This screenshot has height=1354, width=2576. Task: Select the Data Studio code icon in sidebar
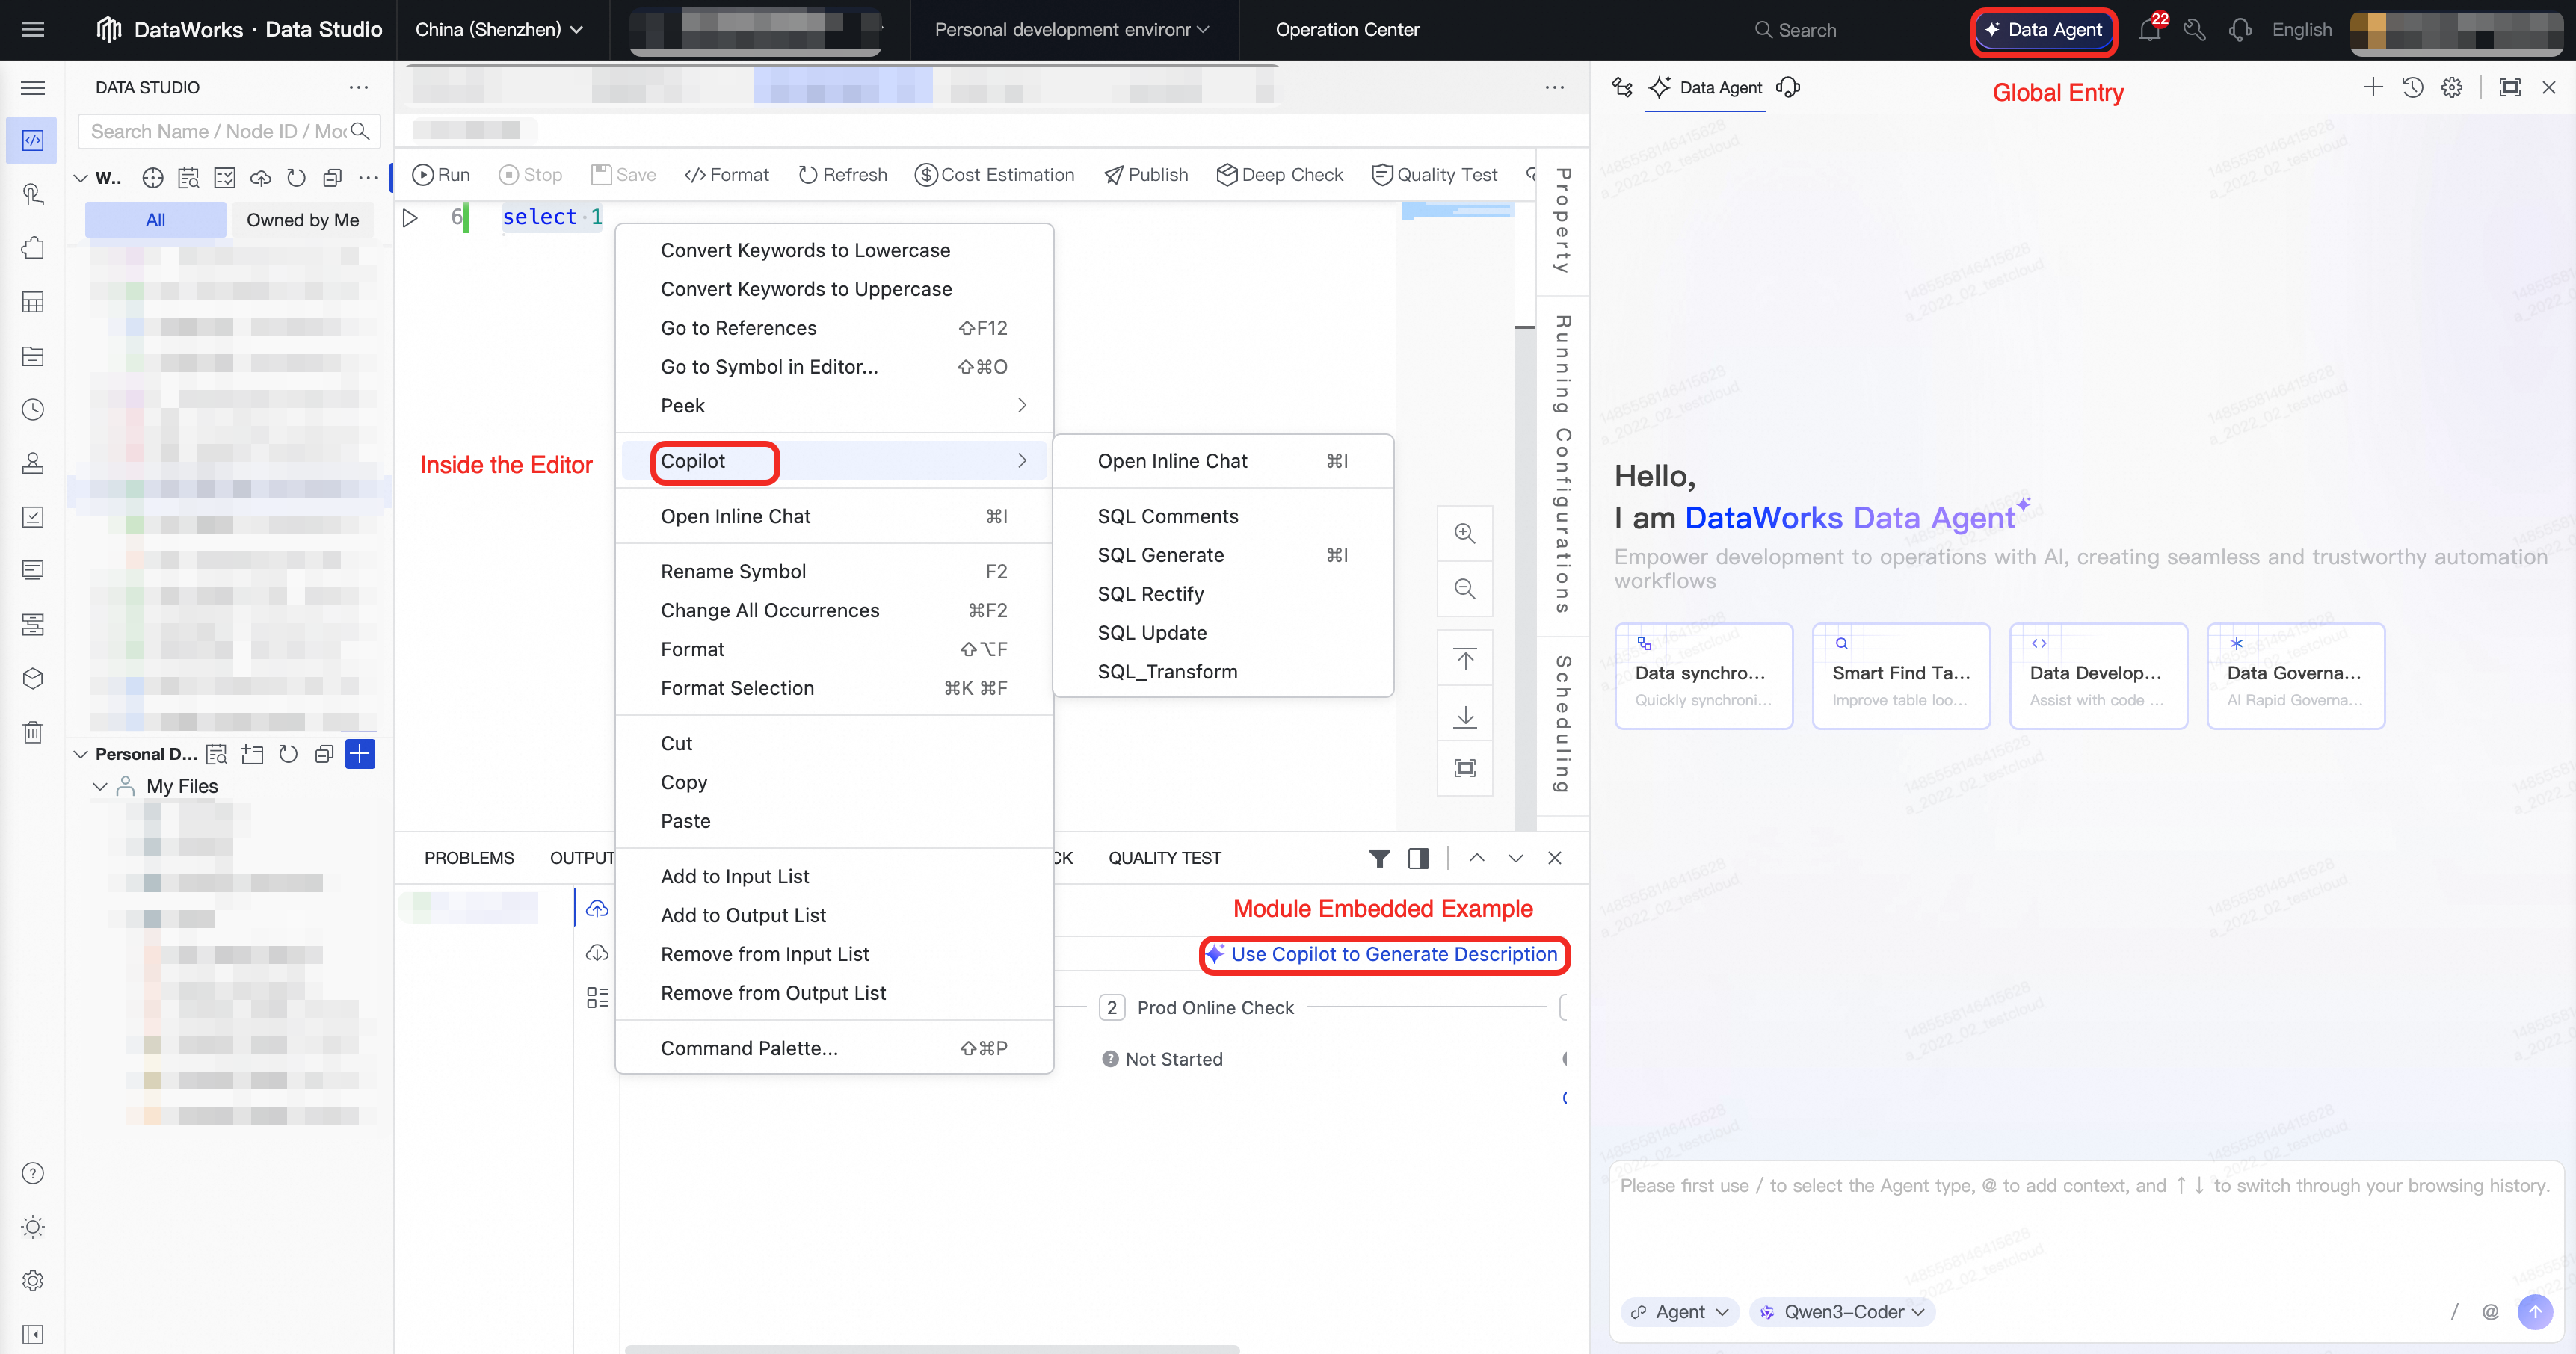click(33, 140)
